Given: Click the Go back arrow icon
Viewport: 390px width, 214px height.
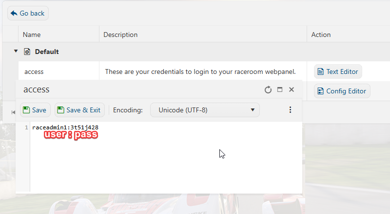Looking at the screenshot, I should (x=14, y=13).
